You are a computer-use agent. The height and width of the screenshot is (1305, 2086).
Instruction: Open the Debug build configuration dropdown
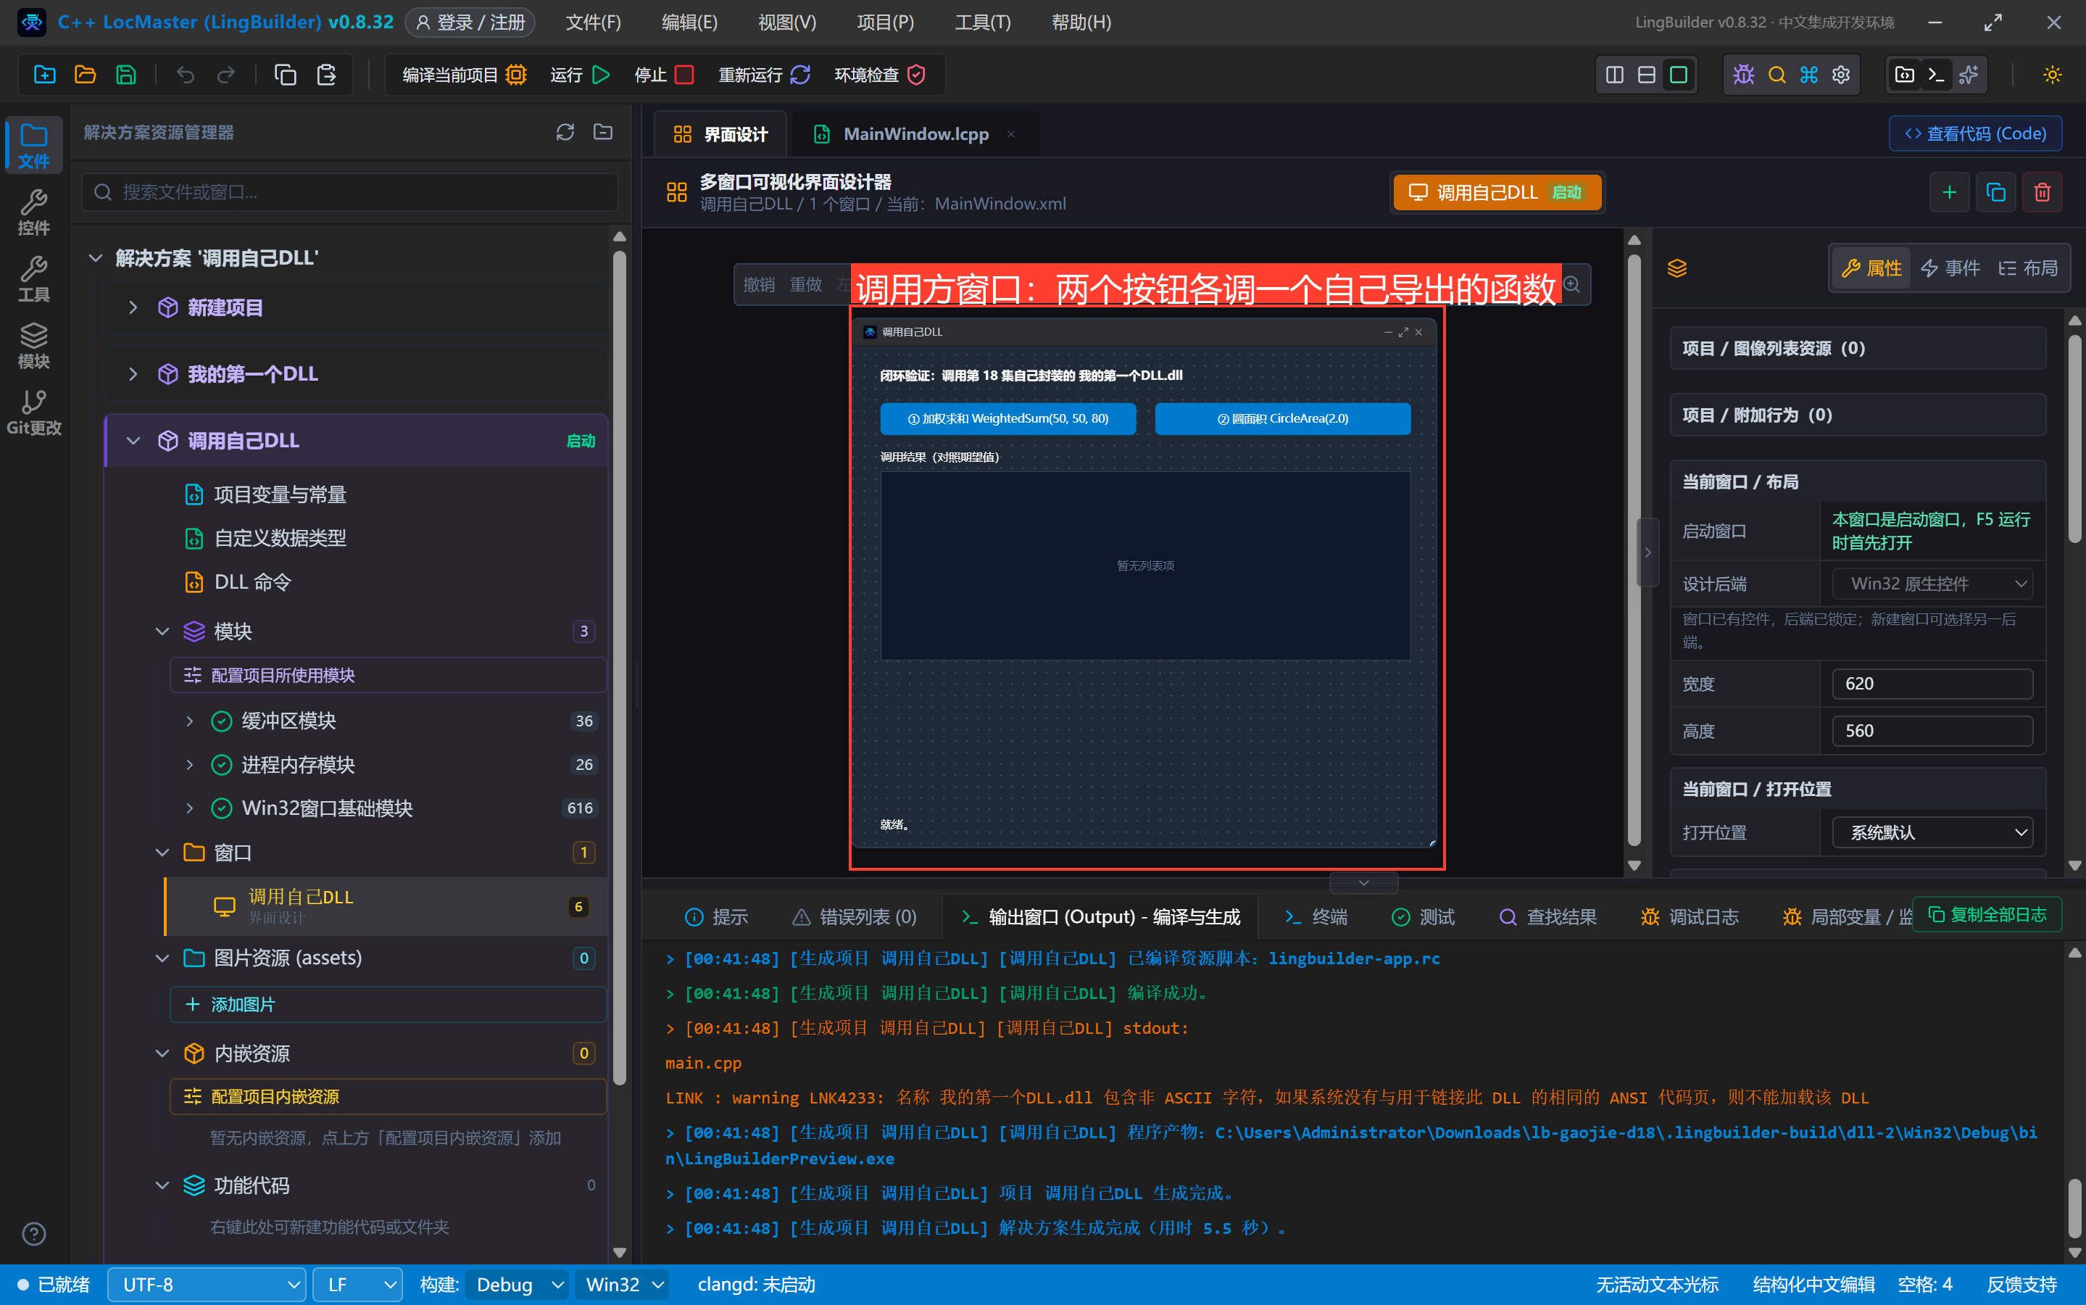click(518, 1284)
